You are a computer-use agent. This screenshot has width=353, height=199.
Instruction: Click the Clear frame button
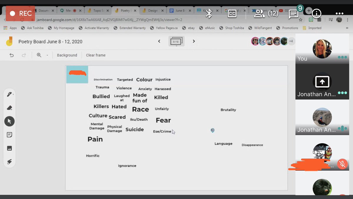coord(96,55)
